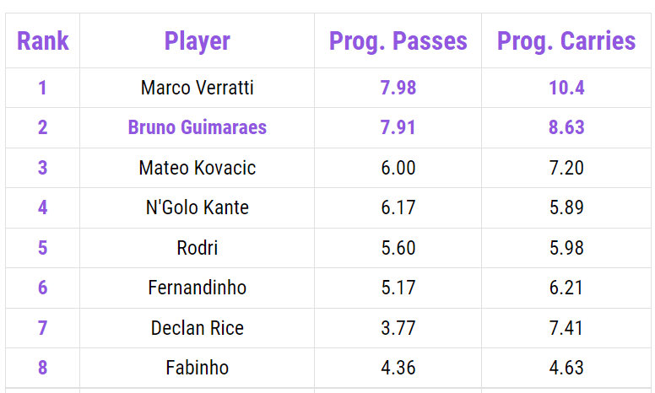Click the Rank column header
The width and height of the screenshot is (655, 393).
click(x=42, y=40)
